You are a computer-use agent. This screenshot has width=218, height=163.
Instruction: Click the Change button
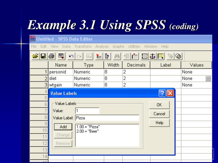(63, 135)
